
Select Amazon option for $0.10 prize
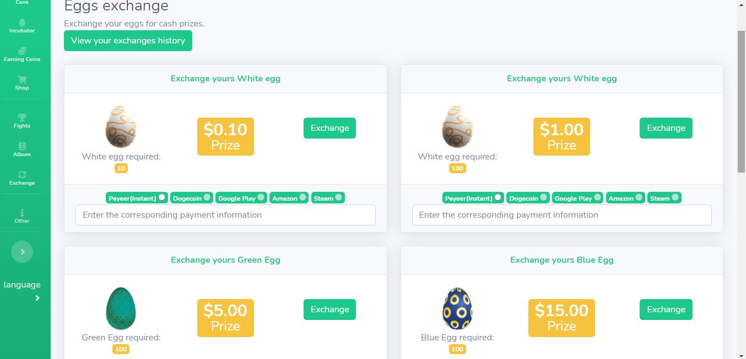[302, 197]
